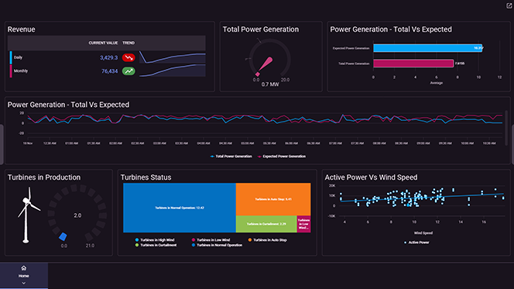Toggle the Active Power legend entry
Screen dimensions: 514x289
[x=416, y=243]
